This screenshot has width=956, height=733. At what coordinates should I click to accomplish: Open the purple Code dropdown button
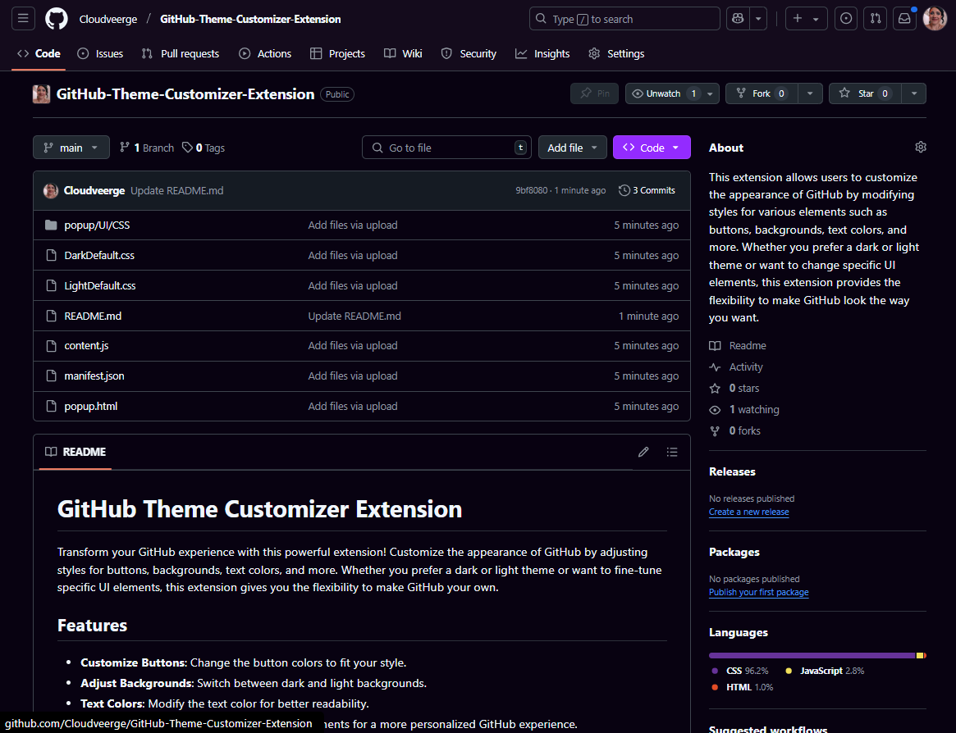652,148
